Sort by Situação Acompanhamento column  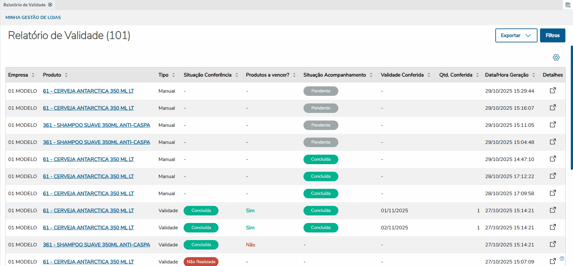(x=371, y=75)
